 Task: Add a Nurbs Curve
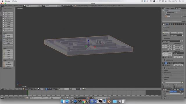8,40
